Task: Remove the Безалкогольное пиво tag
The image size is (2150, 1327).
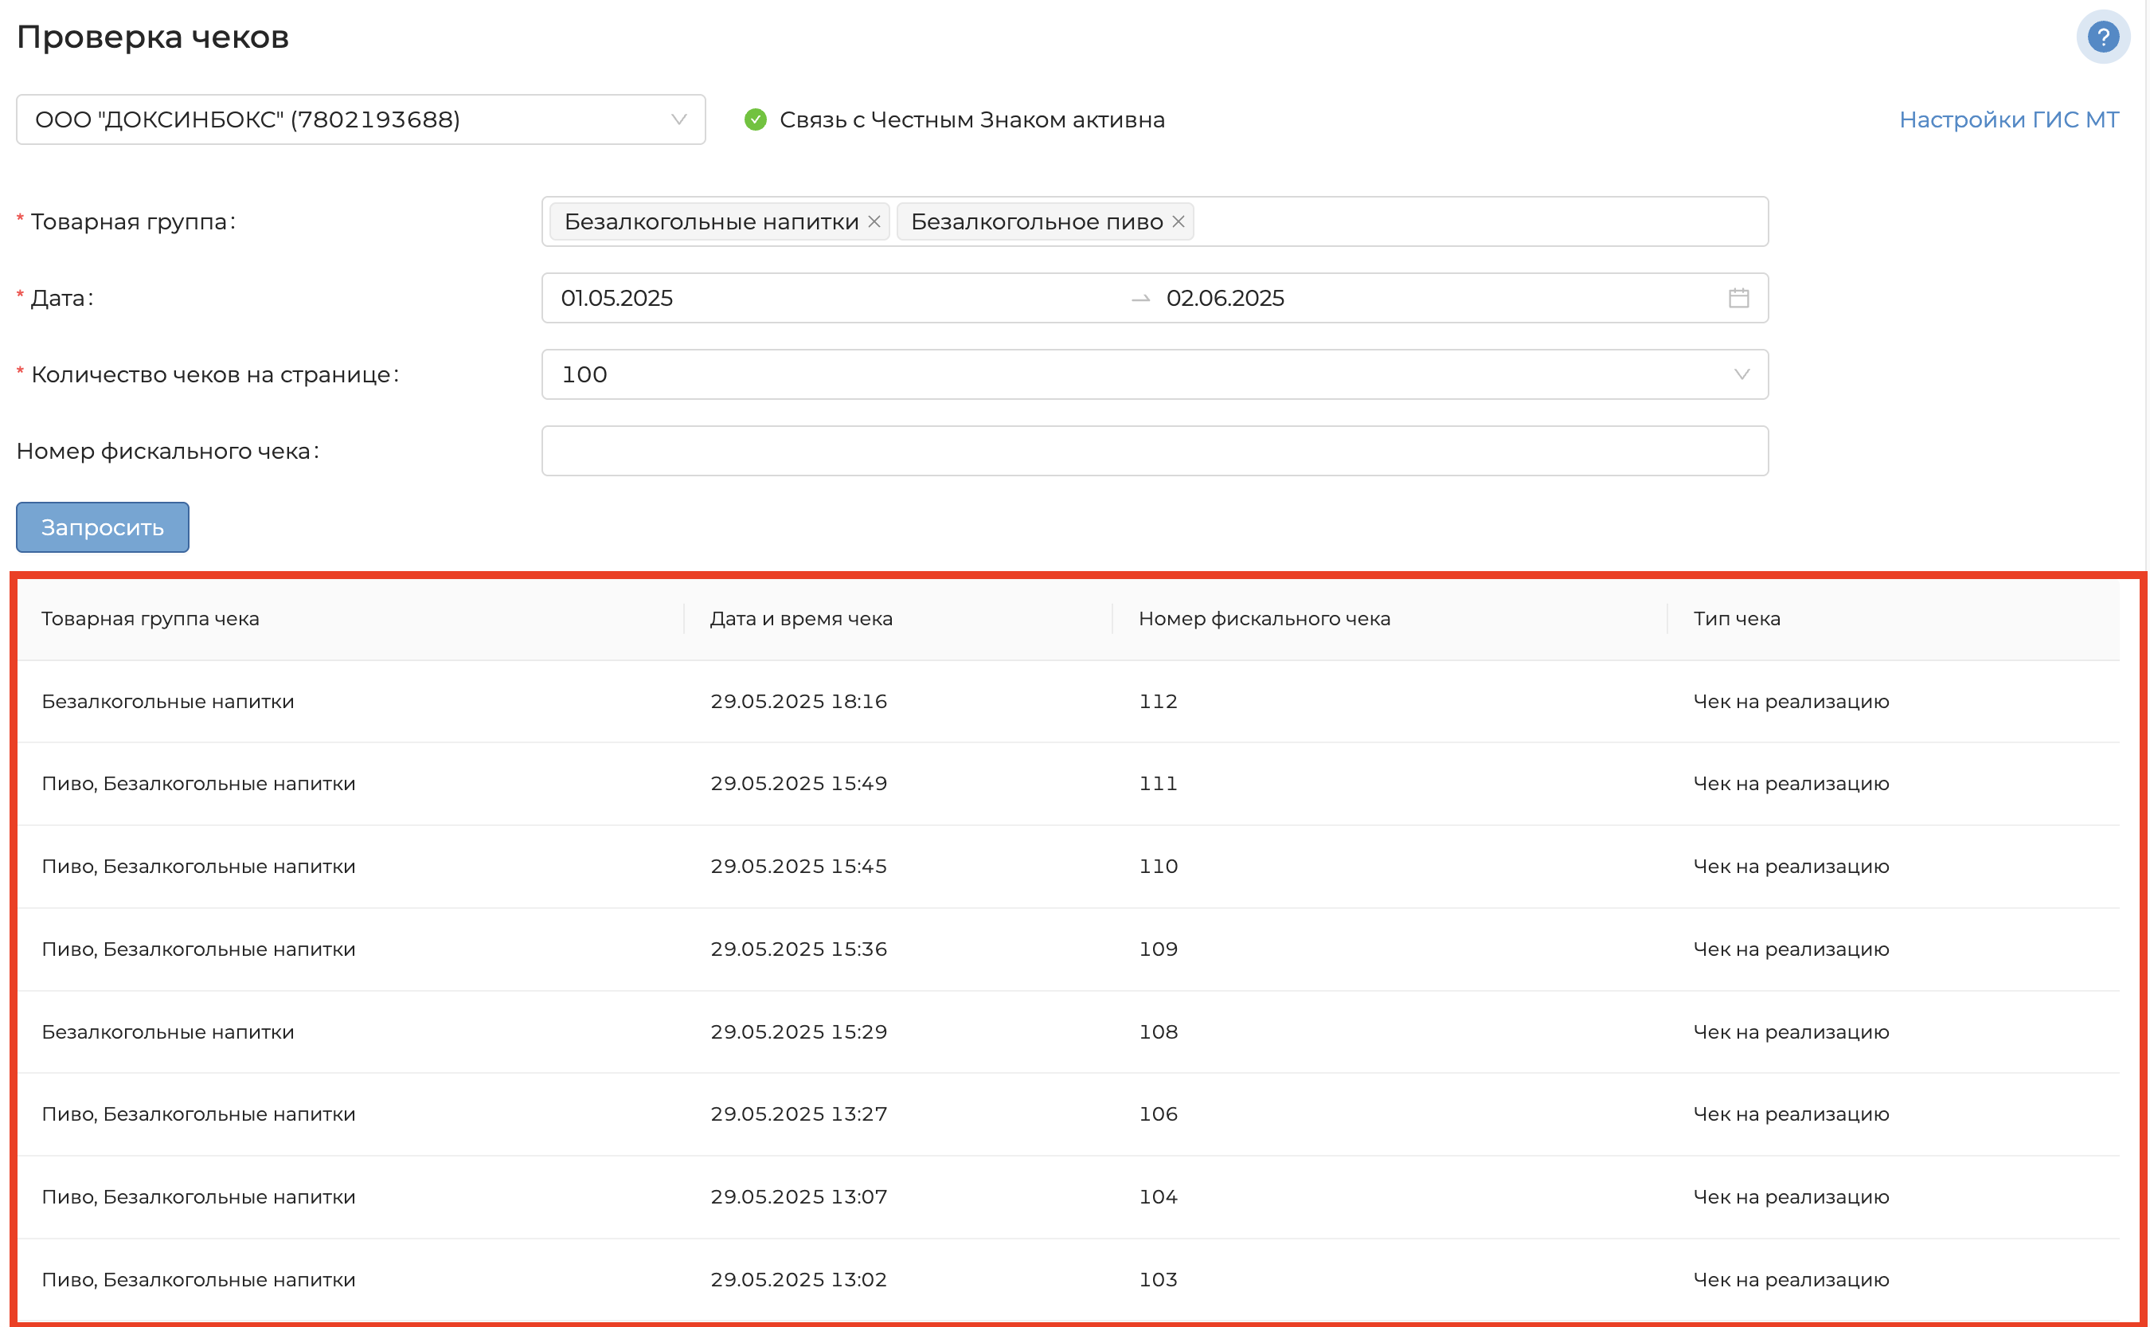Action: click(1178, 222)
